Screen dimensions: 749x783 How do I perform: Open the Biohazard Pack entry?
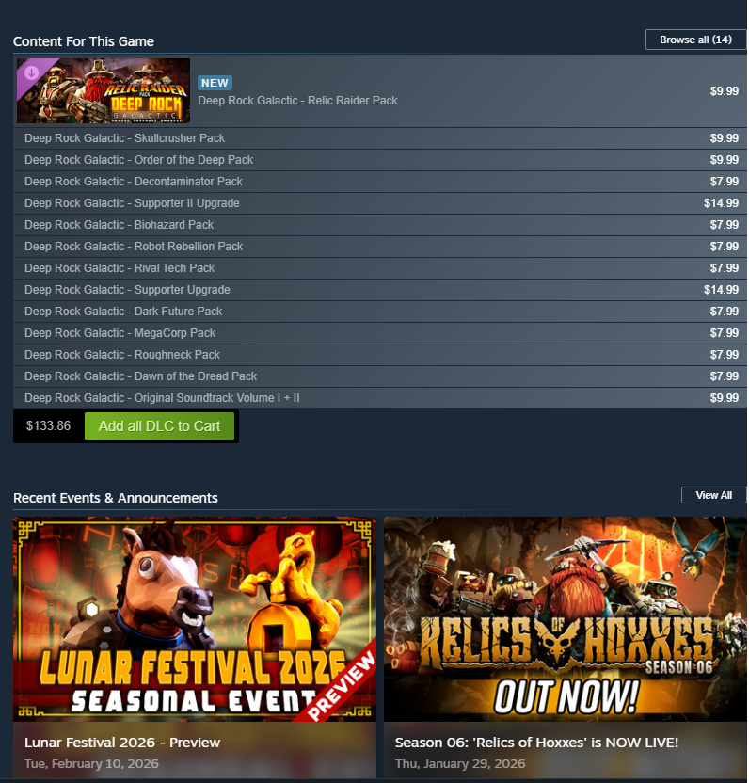(380, 225)
